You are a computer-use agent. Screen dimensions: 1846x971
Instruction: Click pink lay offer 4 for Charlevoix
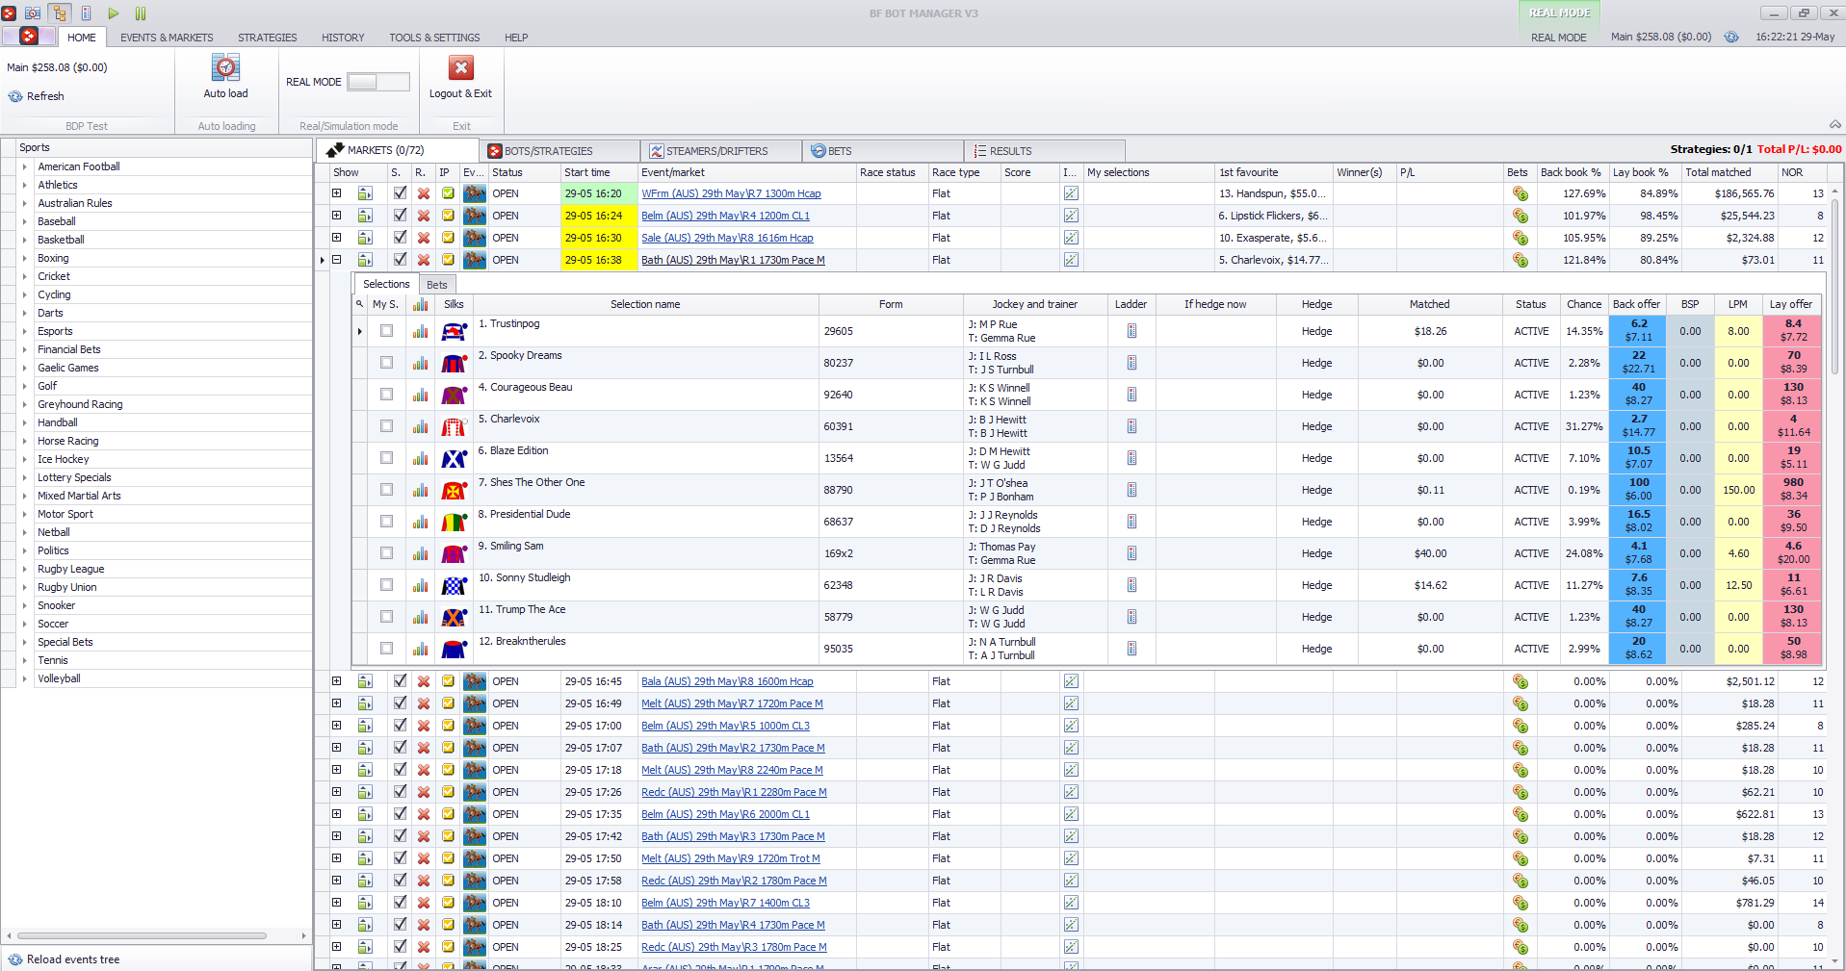[1793, 426]
